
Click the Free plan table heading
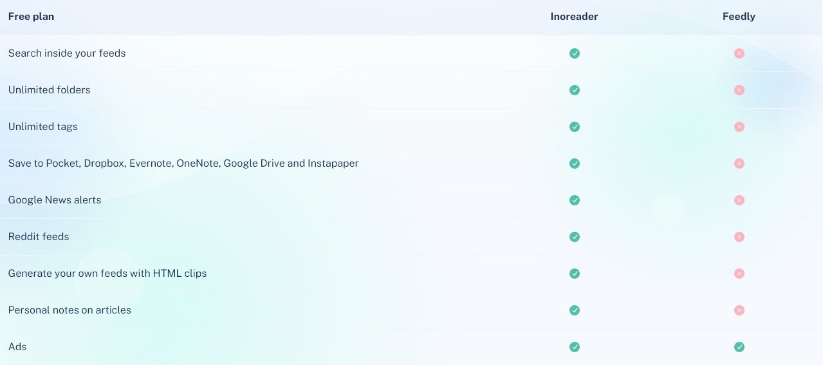(31, 17)
